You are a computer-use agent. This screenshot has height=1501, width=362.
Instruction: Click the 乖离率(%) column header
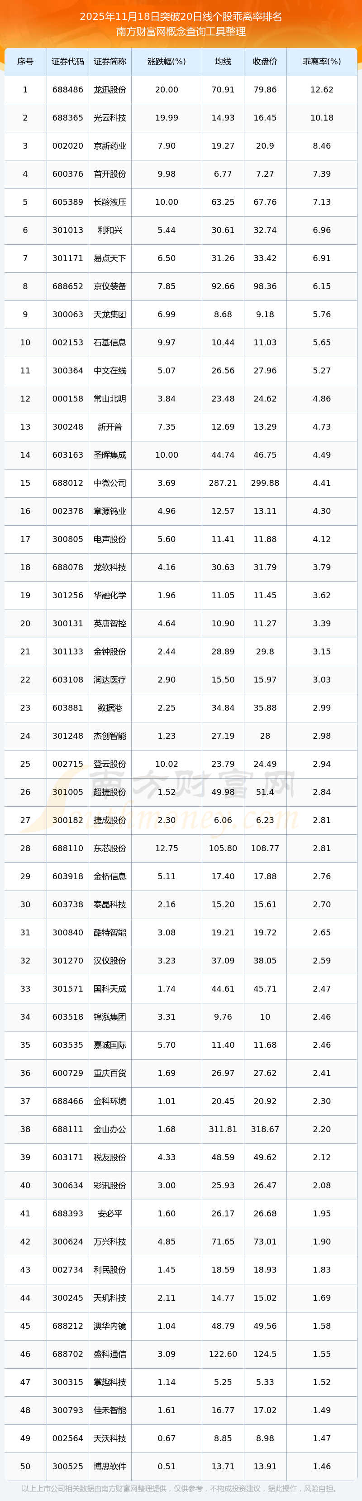(x=321, y=62)
